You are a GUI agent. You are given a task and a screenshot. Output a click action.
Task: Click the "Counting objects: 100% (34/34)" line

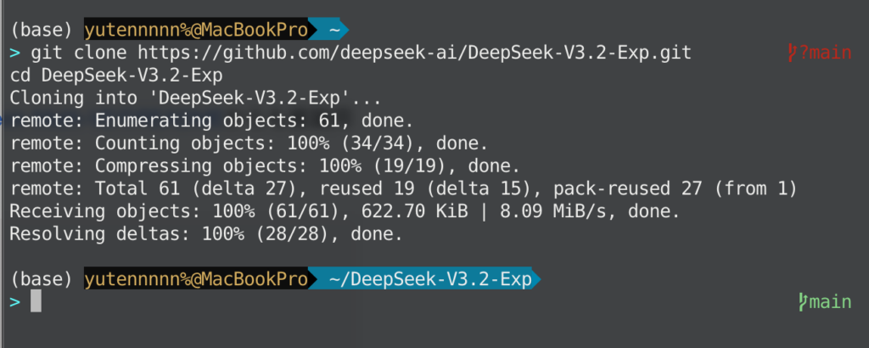[x=248, y=142]
